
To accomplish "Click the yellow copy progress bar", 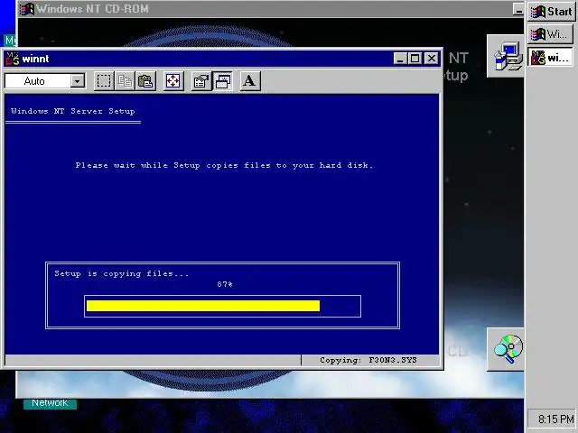I will pos(202,306).
